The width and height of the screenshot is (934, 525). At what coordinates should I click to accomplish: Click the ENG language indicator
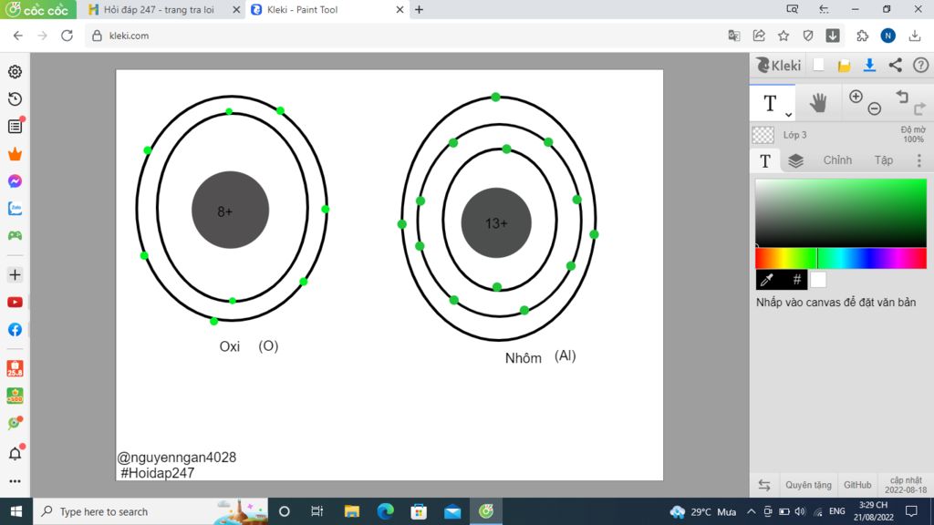pyautogui.click(x=837, y=511)
